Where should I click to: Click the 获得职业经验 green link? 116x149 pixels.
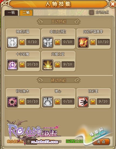76,141
